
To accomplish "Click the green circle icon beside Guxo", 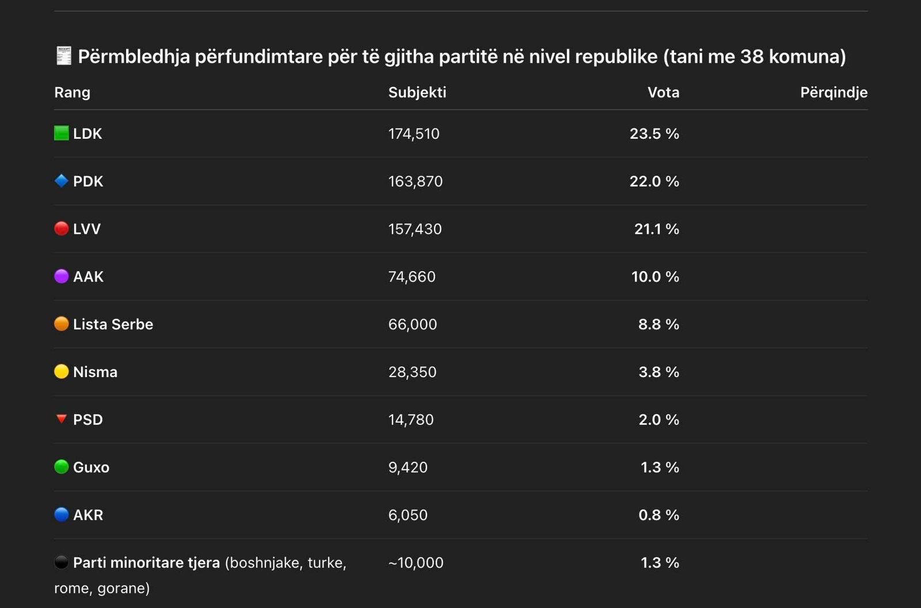I will coord(62,467).
